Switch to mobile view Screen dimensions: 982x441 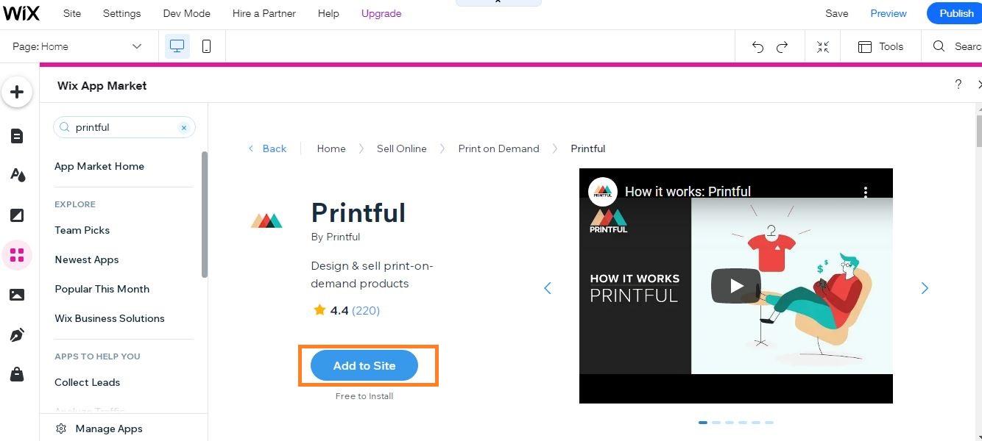coord(207,46)
